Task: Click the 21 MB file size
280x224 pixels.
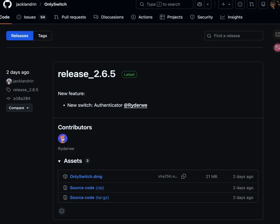Action: click(212, 176)
